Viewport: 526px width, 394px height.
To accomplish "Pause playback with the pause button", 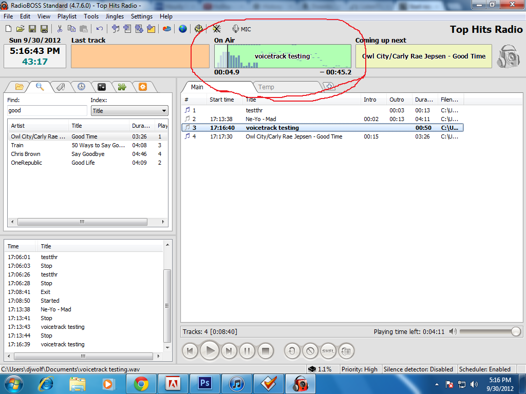I will pyautogui.click(x=247, y=351).
